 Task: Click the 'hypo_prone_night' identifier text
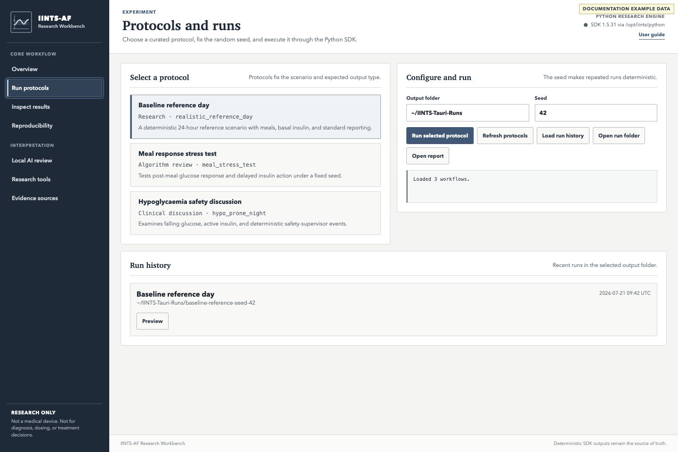(x=239, y=213)
